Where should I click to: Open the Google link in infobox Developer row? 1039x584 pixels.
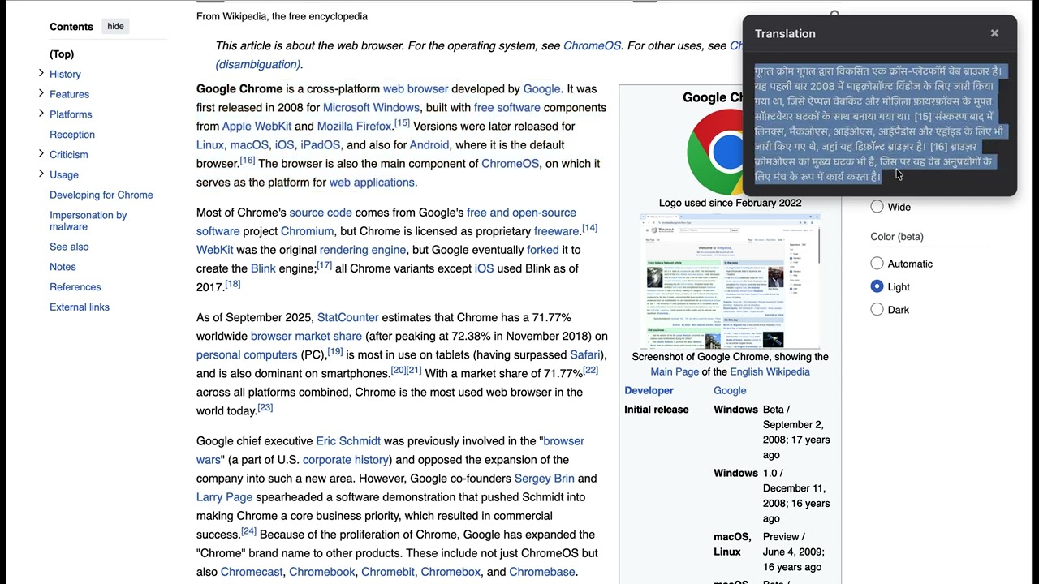click(x=730, y=390)
